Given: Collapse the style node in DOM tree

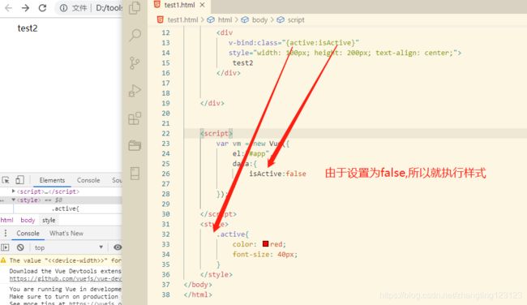Looking at the screenshot, I should (14, 200).
